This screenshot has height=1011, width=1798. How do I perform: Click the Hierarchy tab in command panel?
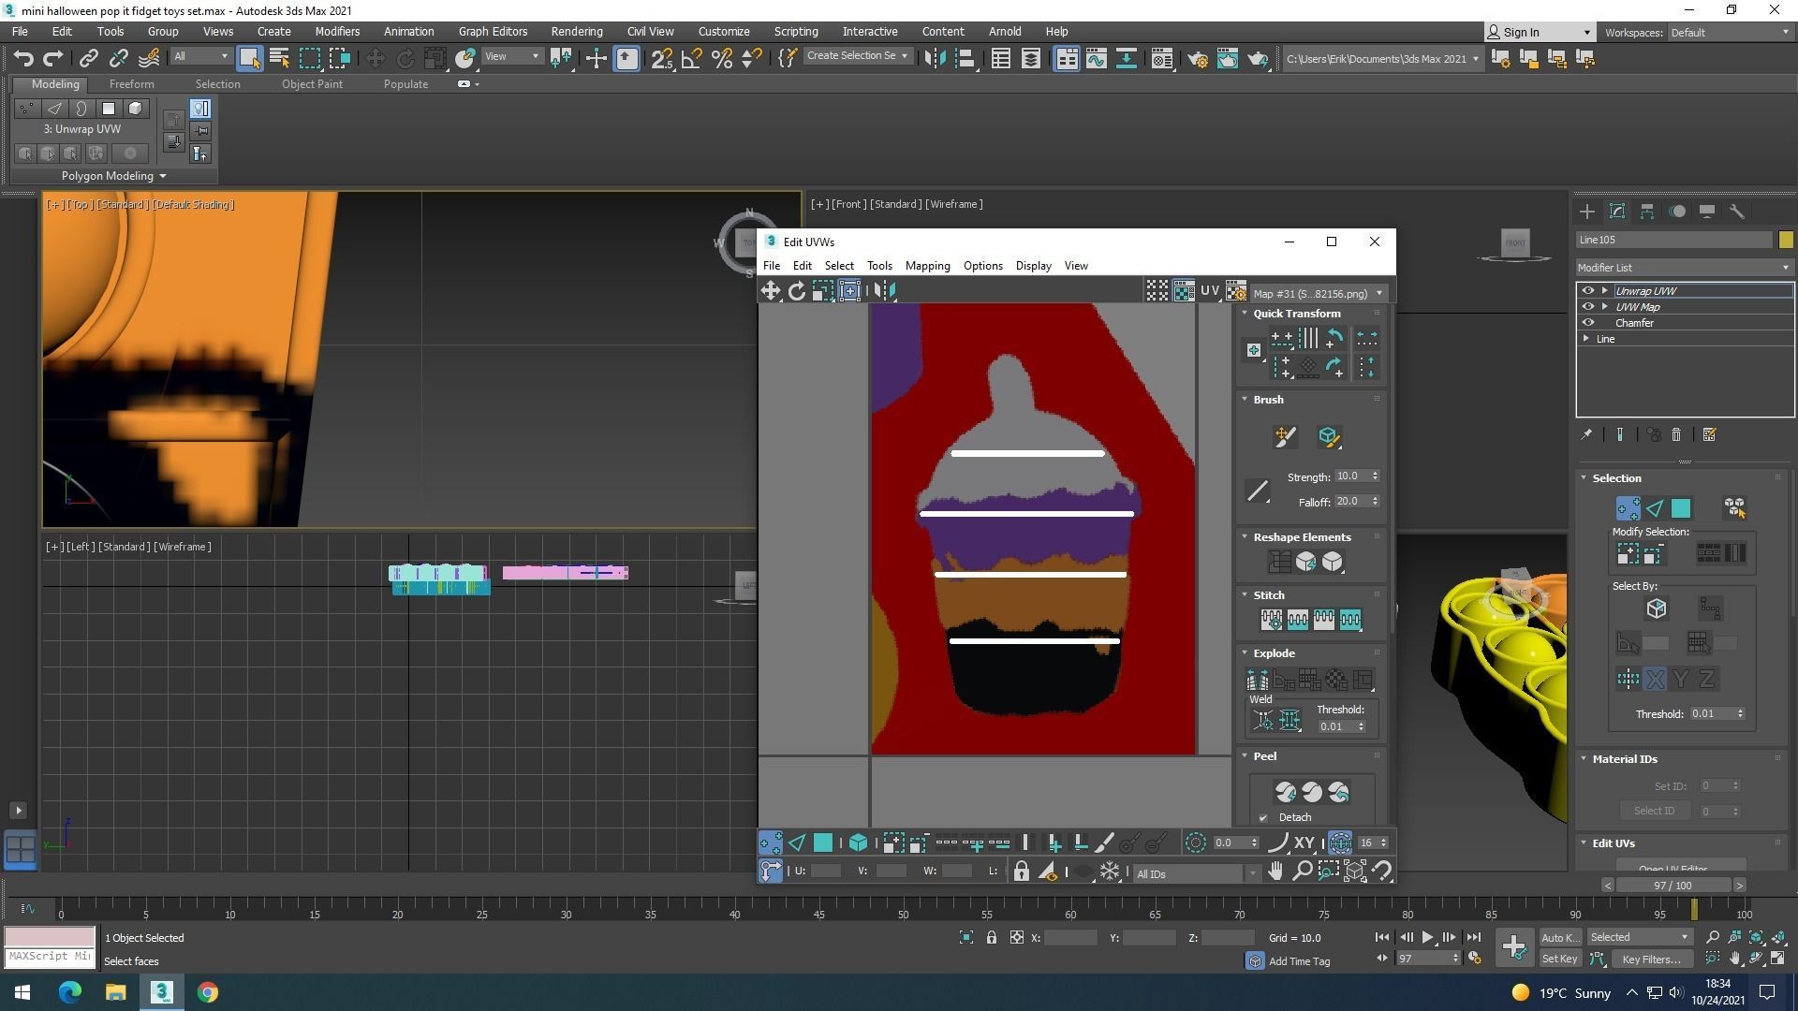tap(1647, 212)
